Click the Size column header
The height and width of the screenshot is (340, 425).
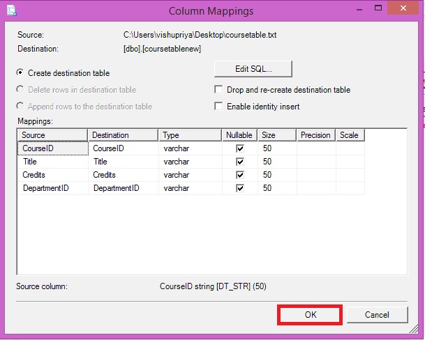[x=277, y=135]
